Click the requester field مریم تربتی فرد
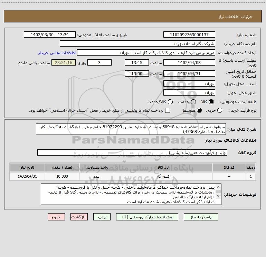The width and height of the screenshot is (266, 257). coord(146,53)
